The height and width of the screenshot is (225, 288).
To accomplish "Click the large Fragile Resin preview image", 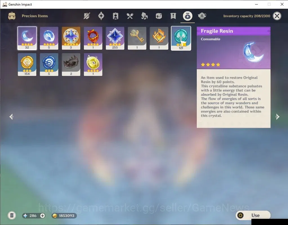I will coord(253,52).
